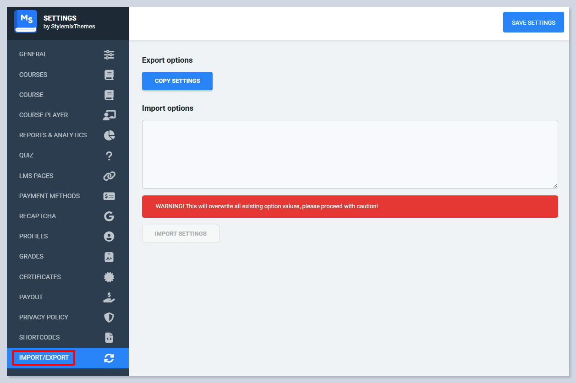Switch to the Import/Export tab
This screenshot has height=383, width=576.
[x=44, y=358]
